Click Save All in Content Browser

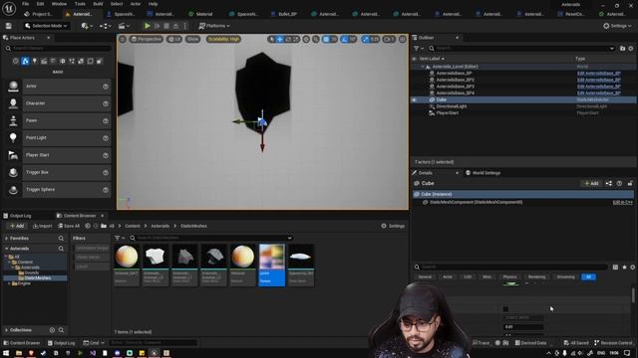(69, 226)
